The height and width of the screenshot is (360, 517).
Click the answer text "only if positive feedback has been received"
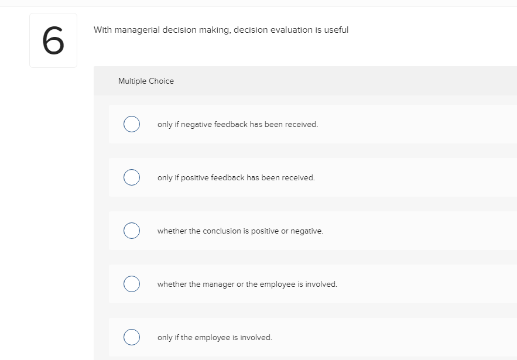point(237,177)
